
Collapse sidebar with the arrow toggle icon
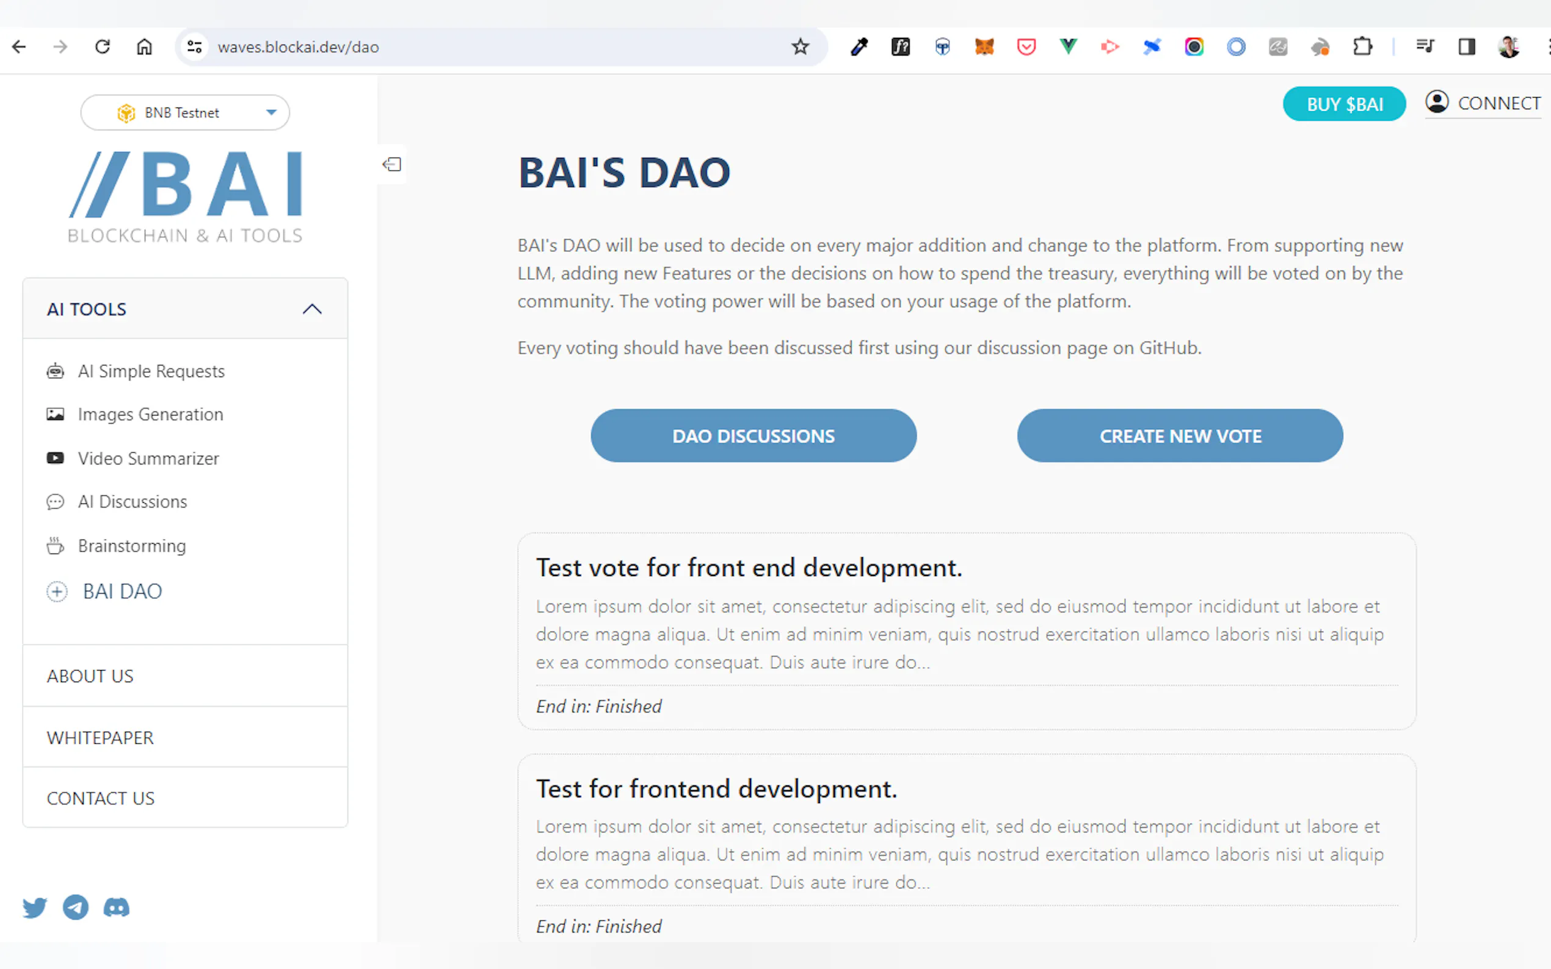tap(392, 165)
